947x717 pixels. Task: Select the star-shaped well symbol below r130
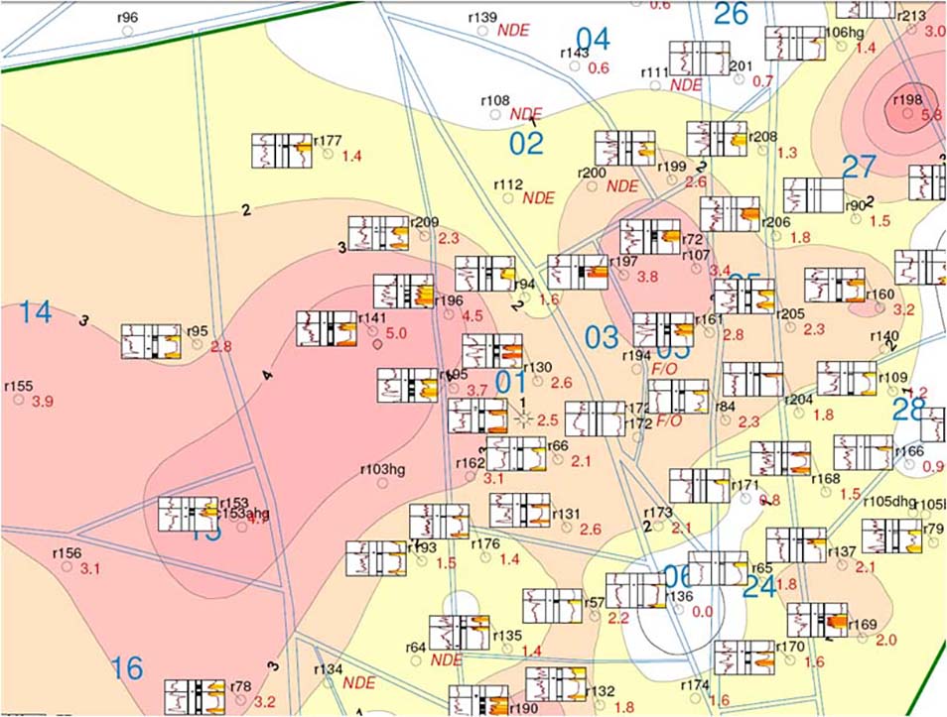tap(523, 418)
